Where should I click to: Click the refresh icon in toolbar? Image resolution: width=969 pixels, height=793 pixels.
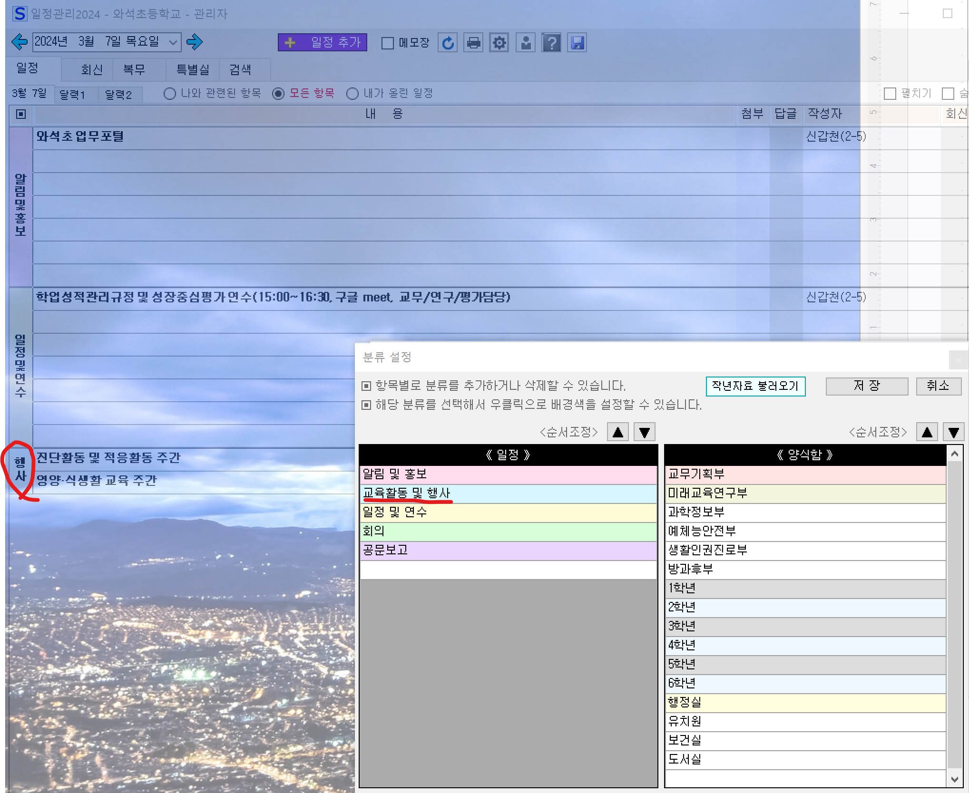point(448,43)
